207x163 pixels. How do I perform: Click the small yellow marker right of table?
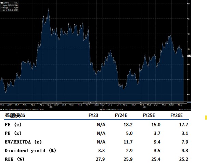(x=206, y=118)
